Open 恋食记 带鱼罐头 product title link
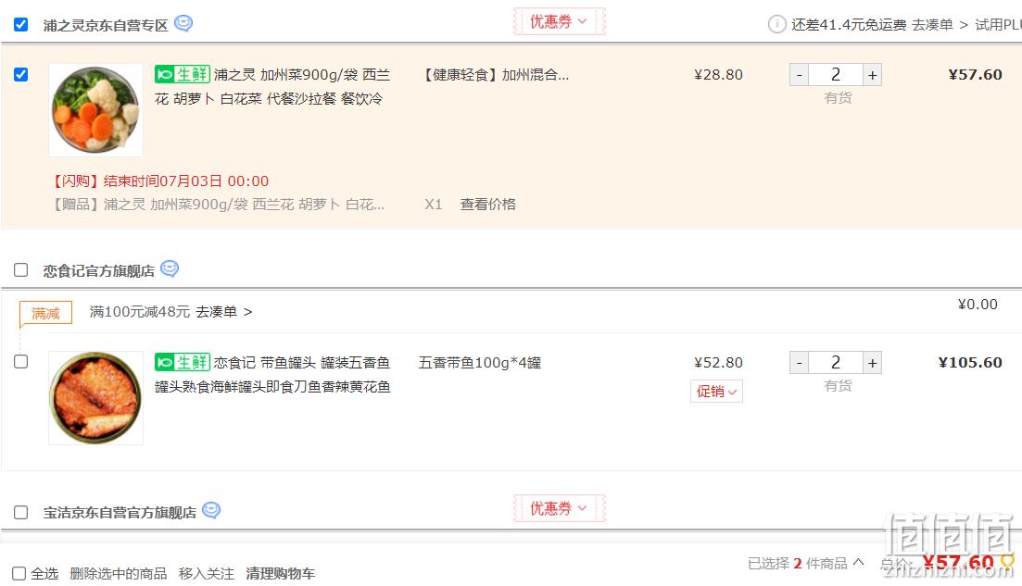This screenshot has height=586, width=1022. click(x=272, y=374)
